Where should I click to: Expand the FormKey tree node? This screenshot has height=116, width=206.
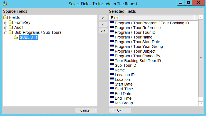click(6, 22)
